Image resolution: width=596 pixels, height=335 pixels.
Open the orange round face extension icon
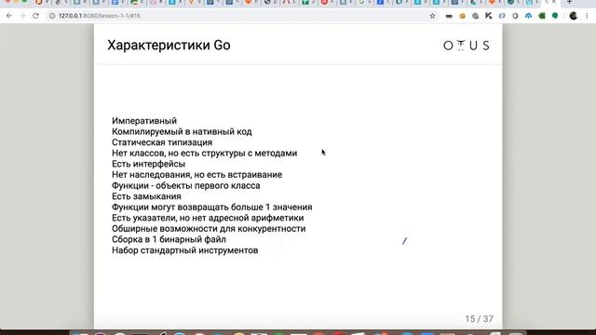462,16
